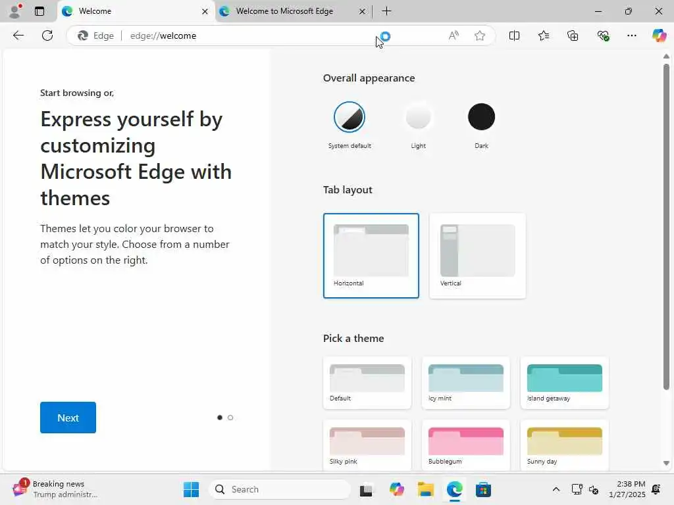Click the scroll up arrow
Viewport: 674px width, 505px height.
[x=666, y=57]
